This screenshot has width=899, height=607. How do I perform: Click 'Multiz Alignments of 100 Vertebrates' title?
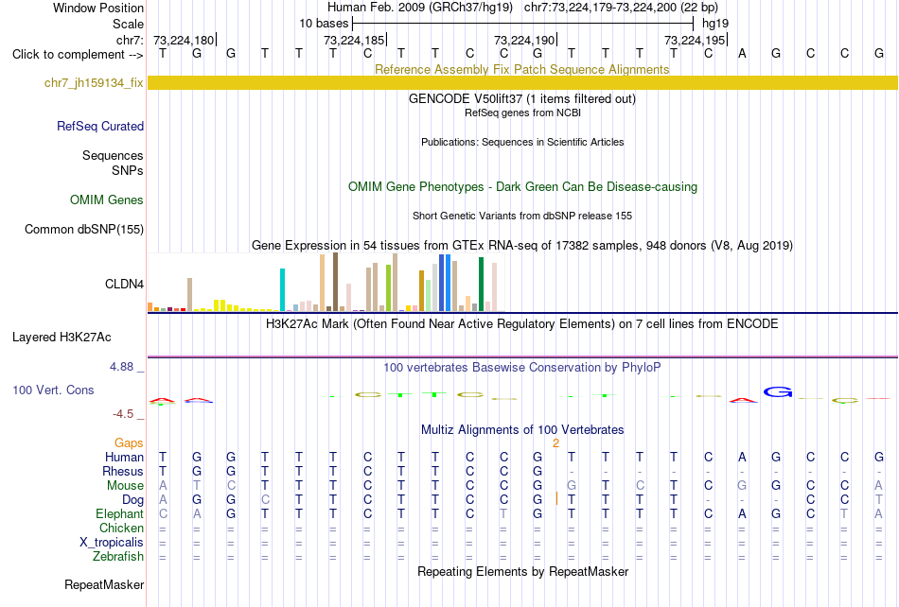tap(522, 429)
